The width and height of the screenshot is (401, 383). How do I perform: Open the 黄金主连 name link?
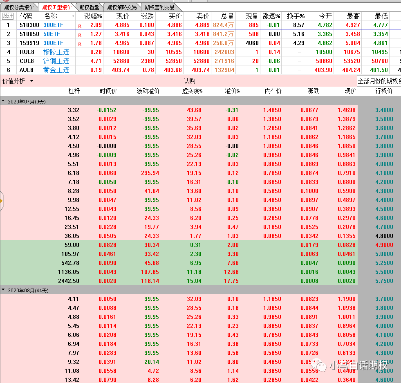pos(56,70)
